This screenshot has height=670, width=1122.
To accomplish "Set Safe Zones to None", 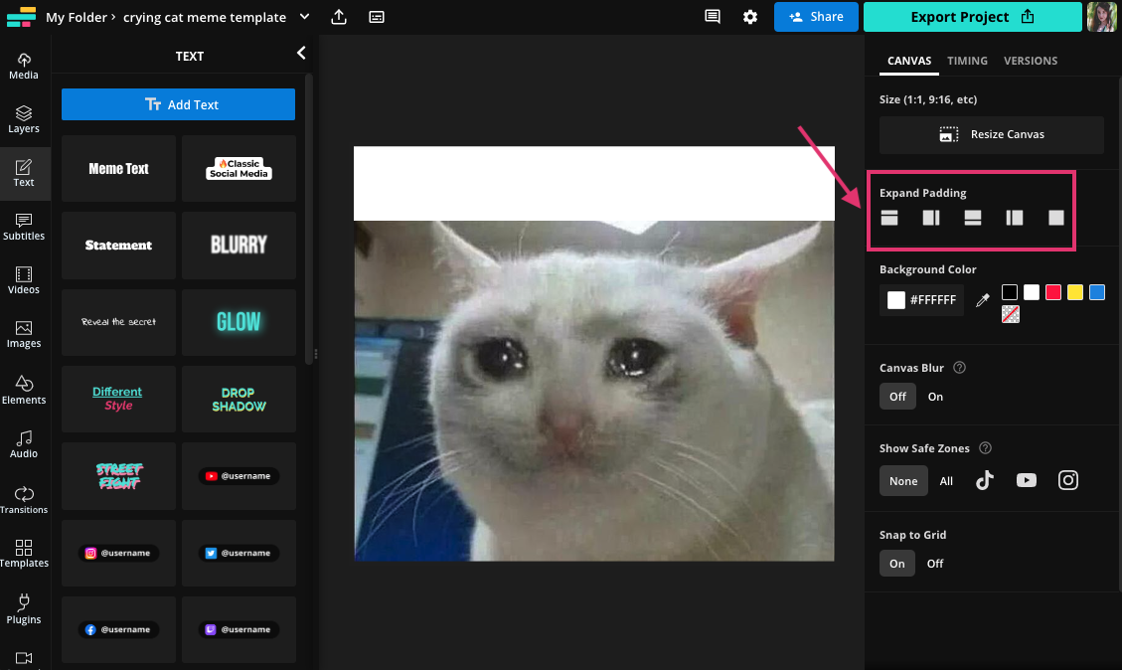I will point(903,481).
